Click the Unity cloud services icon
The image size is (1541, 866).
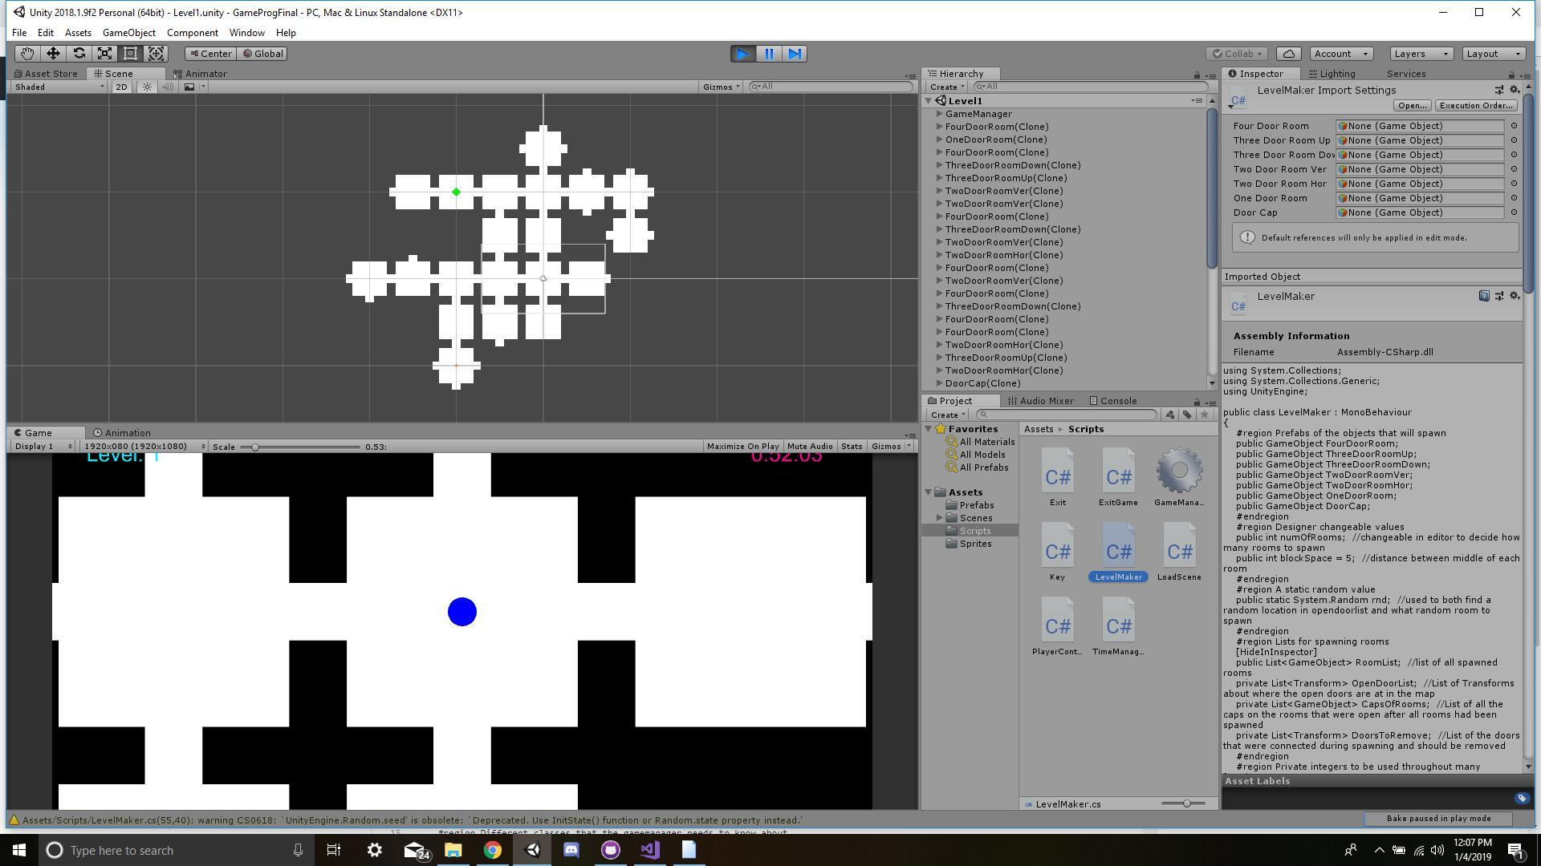[x=1288, y=53]
